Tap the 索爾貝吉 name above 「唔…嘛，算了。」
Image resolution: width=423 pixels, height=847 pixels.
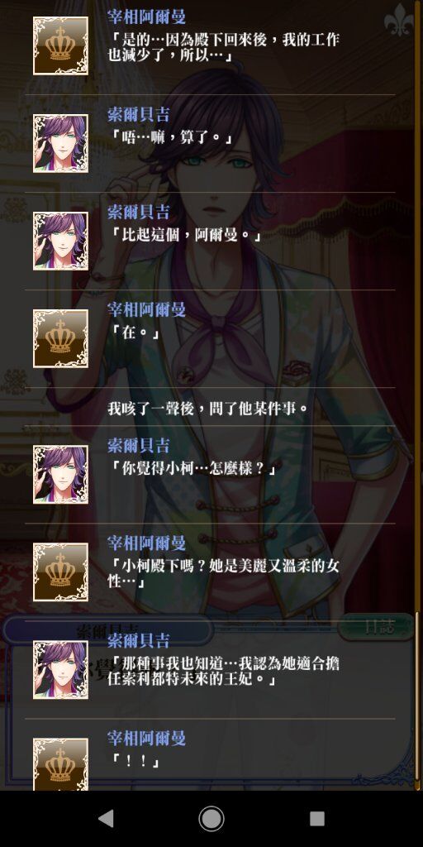(x=139, y=114)
